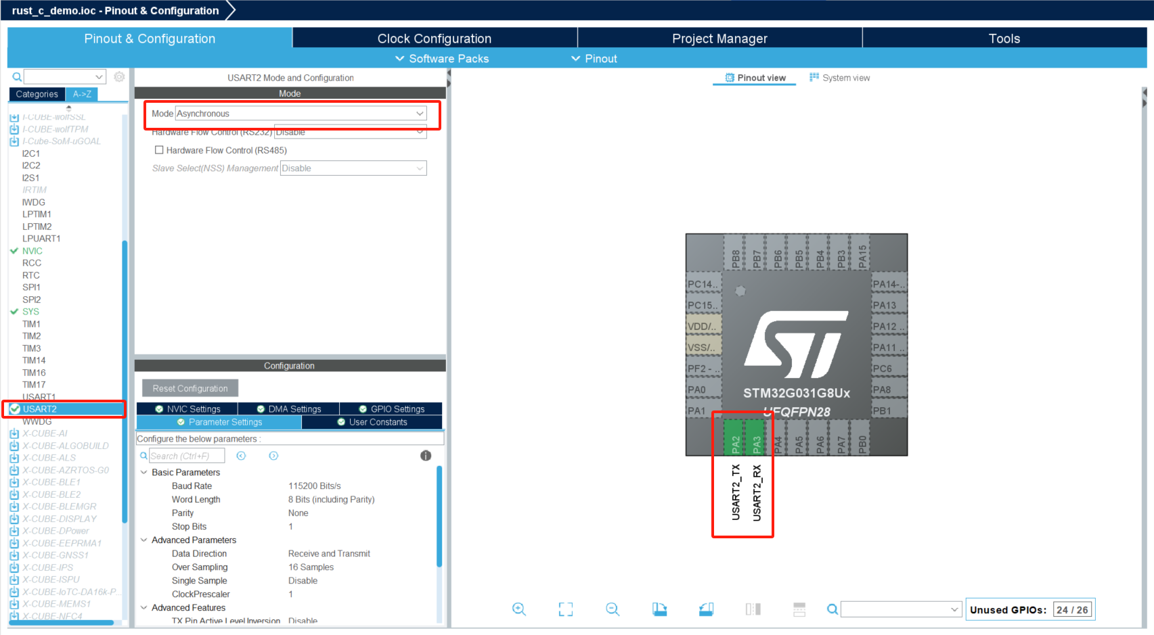
Task: Rotate the chip view counter-clockwise
Action: [706, 609]
